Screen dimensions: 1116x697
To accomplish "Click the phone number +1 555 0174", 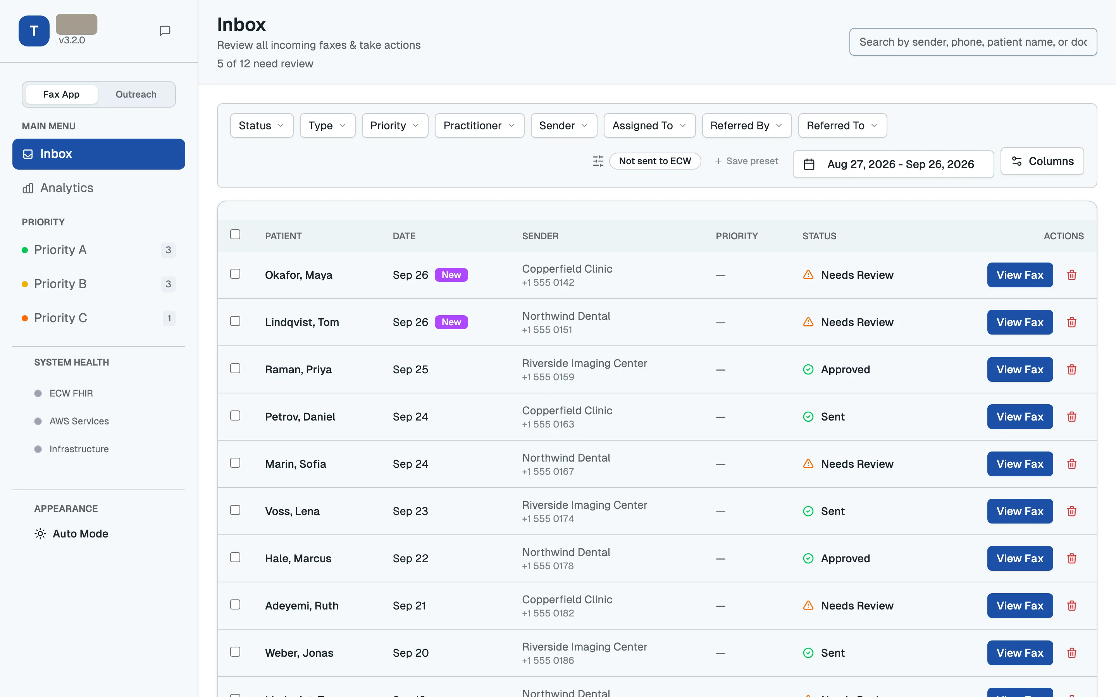I will (x=548, y=519).
